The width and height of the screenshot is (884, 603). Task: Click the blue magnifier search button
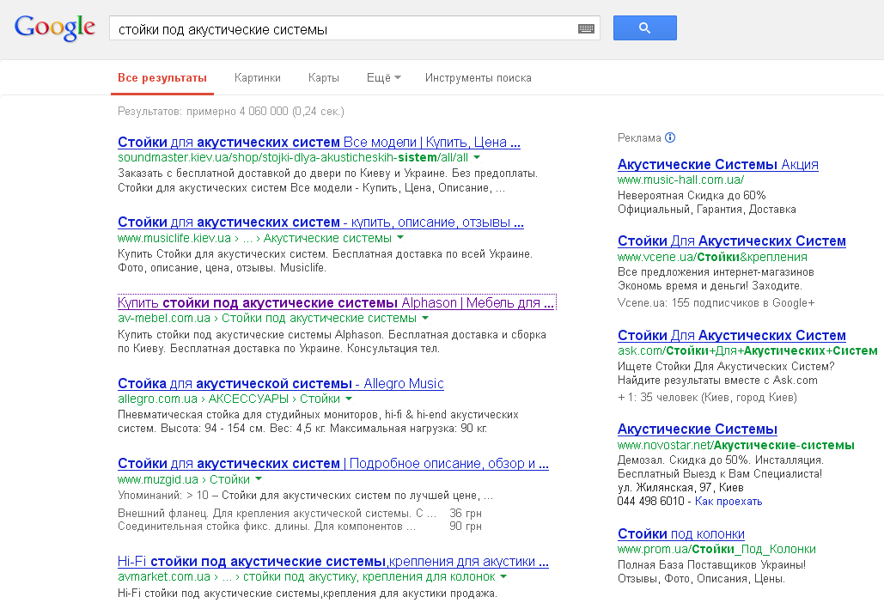point(645,28)
